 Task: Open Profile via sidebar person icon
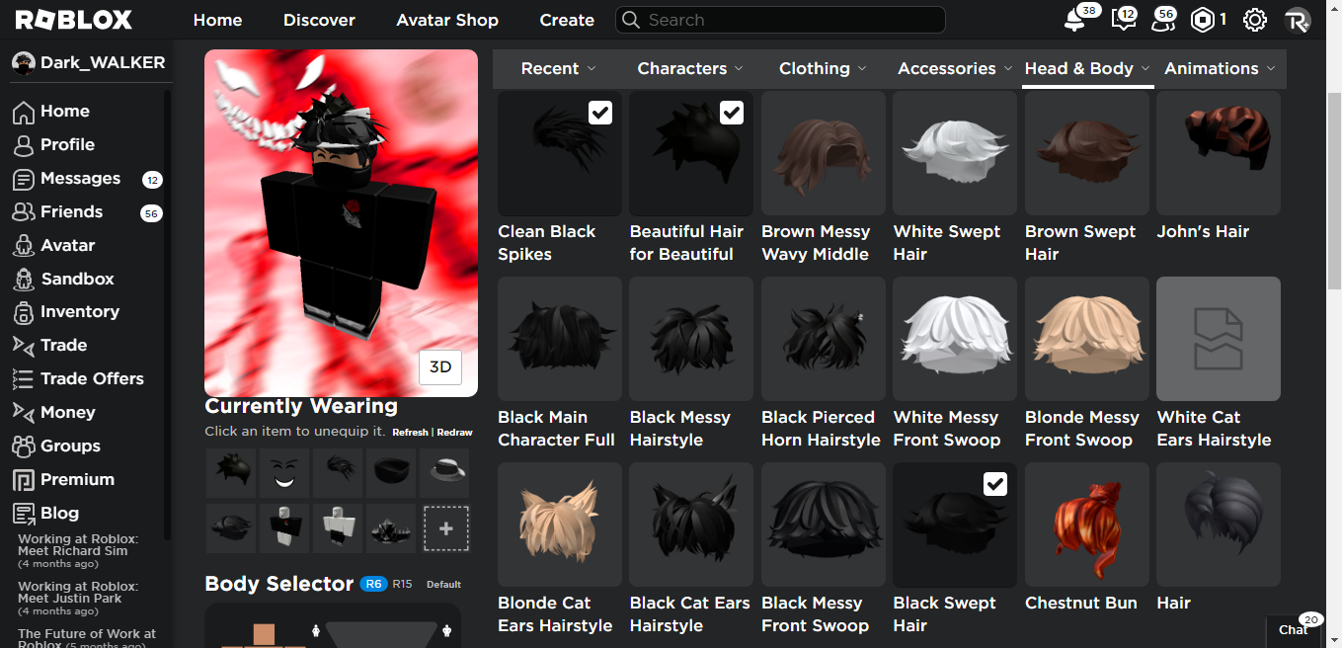(x=24, y=145)
